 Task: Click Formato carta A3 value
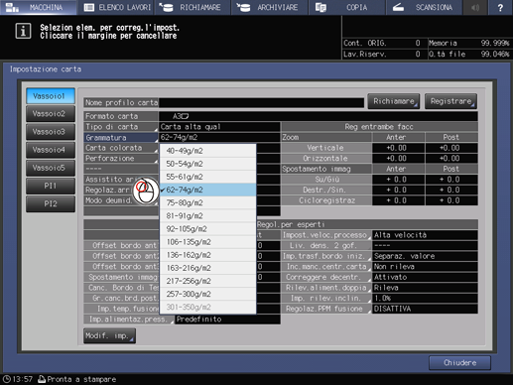point(319,116)
